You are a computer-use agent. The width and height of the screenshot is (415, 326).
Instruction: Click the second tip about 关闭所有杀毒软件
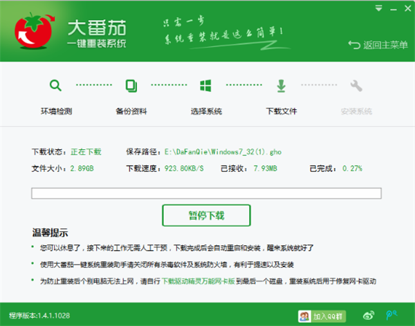point(167,265)
